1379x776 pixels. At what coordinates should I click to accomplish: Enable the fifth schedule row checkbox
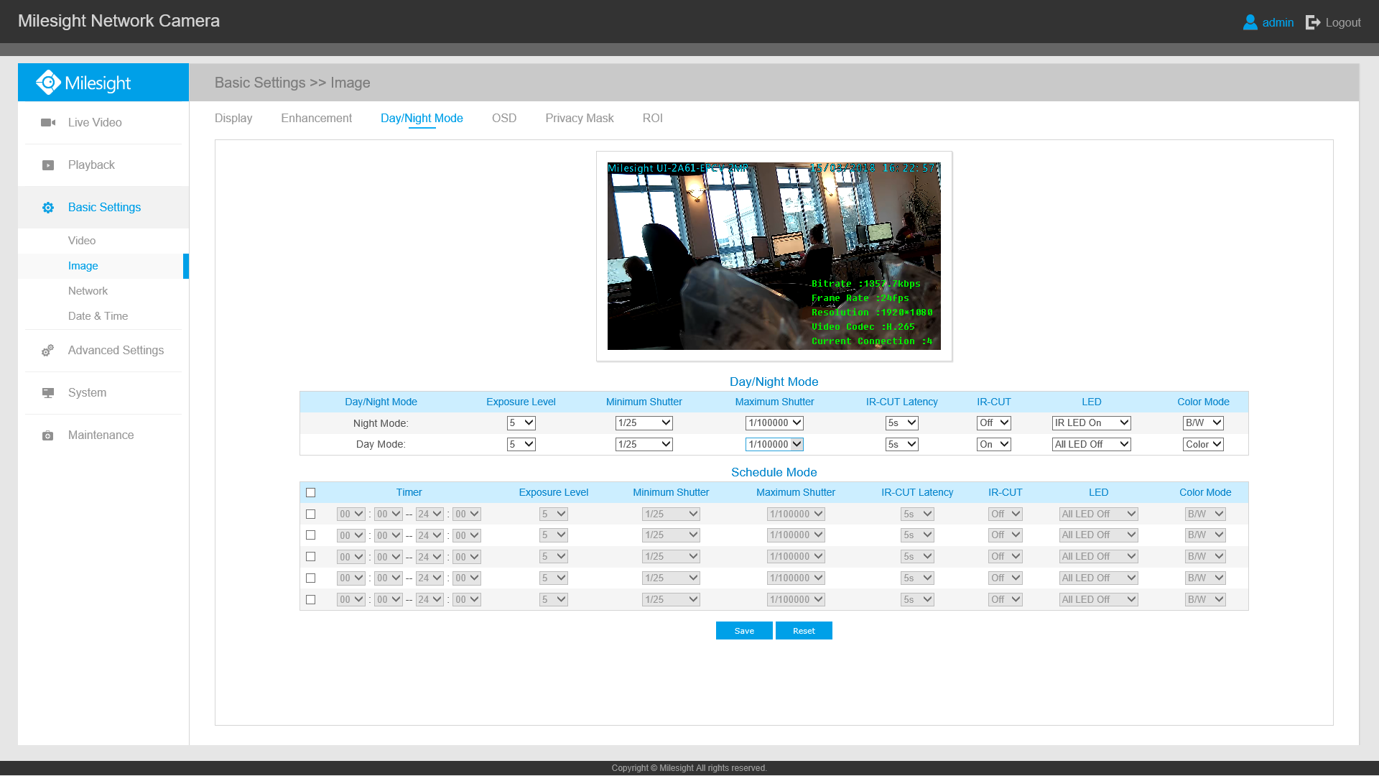(311, 600)
